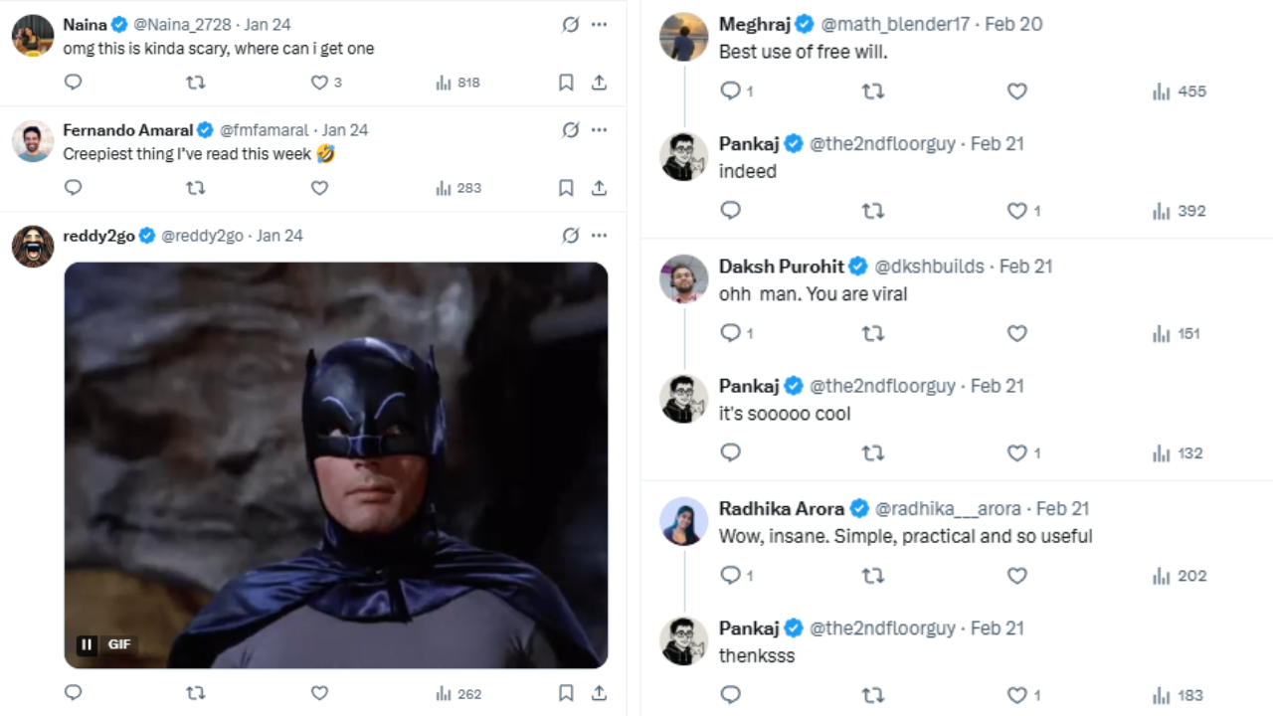This screenshot has width=1273, height=716.
Task: Open more options menu on reddy2go's tweet
Action: click(x=599, y=236)
